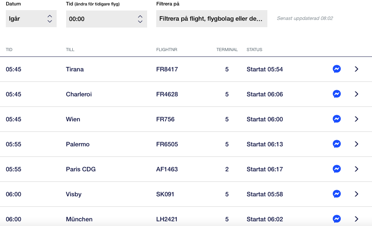
Task: Click the FLIGHTNR column header
Action: coord(166,50)
